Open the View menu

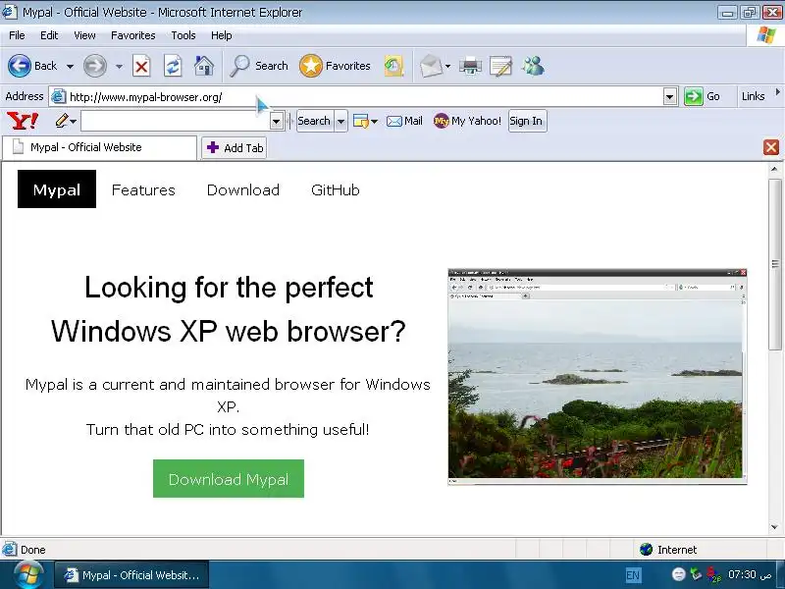[84, 35]
